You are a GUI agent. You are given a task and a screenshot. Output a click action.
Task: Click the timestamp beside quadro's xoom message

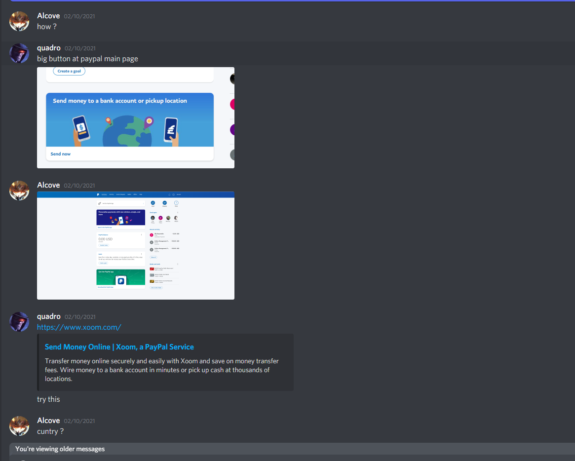[x=80, y=317]
